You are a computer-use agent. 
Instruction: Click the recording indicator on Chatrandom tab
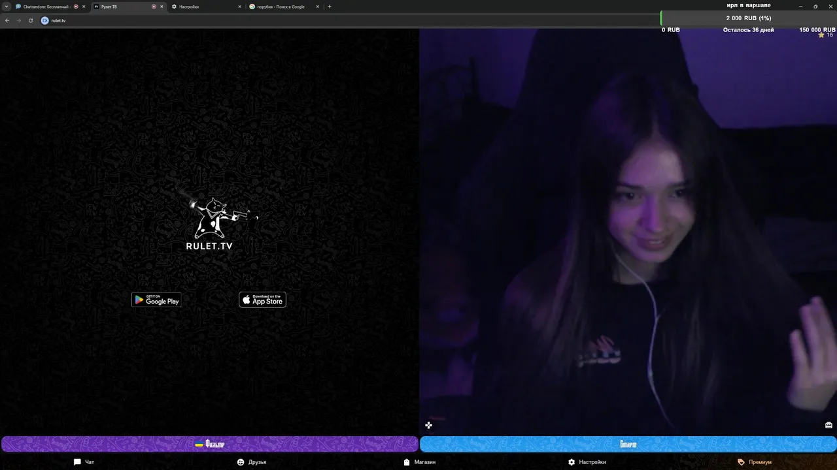[76, 7]
